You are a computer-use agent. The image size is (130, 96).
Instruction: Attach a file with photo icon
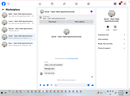tap(44, 85)
